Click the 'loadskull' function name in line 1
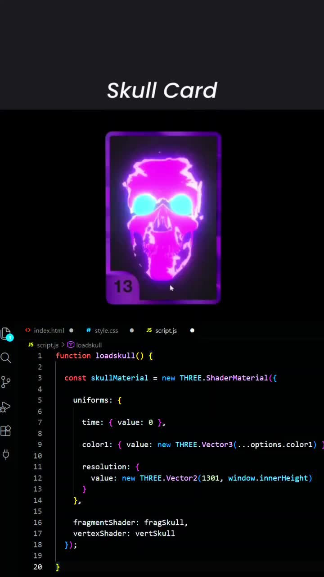The height and width of the screenshot is (577, 324). (115, 356)
